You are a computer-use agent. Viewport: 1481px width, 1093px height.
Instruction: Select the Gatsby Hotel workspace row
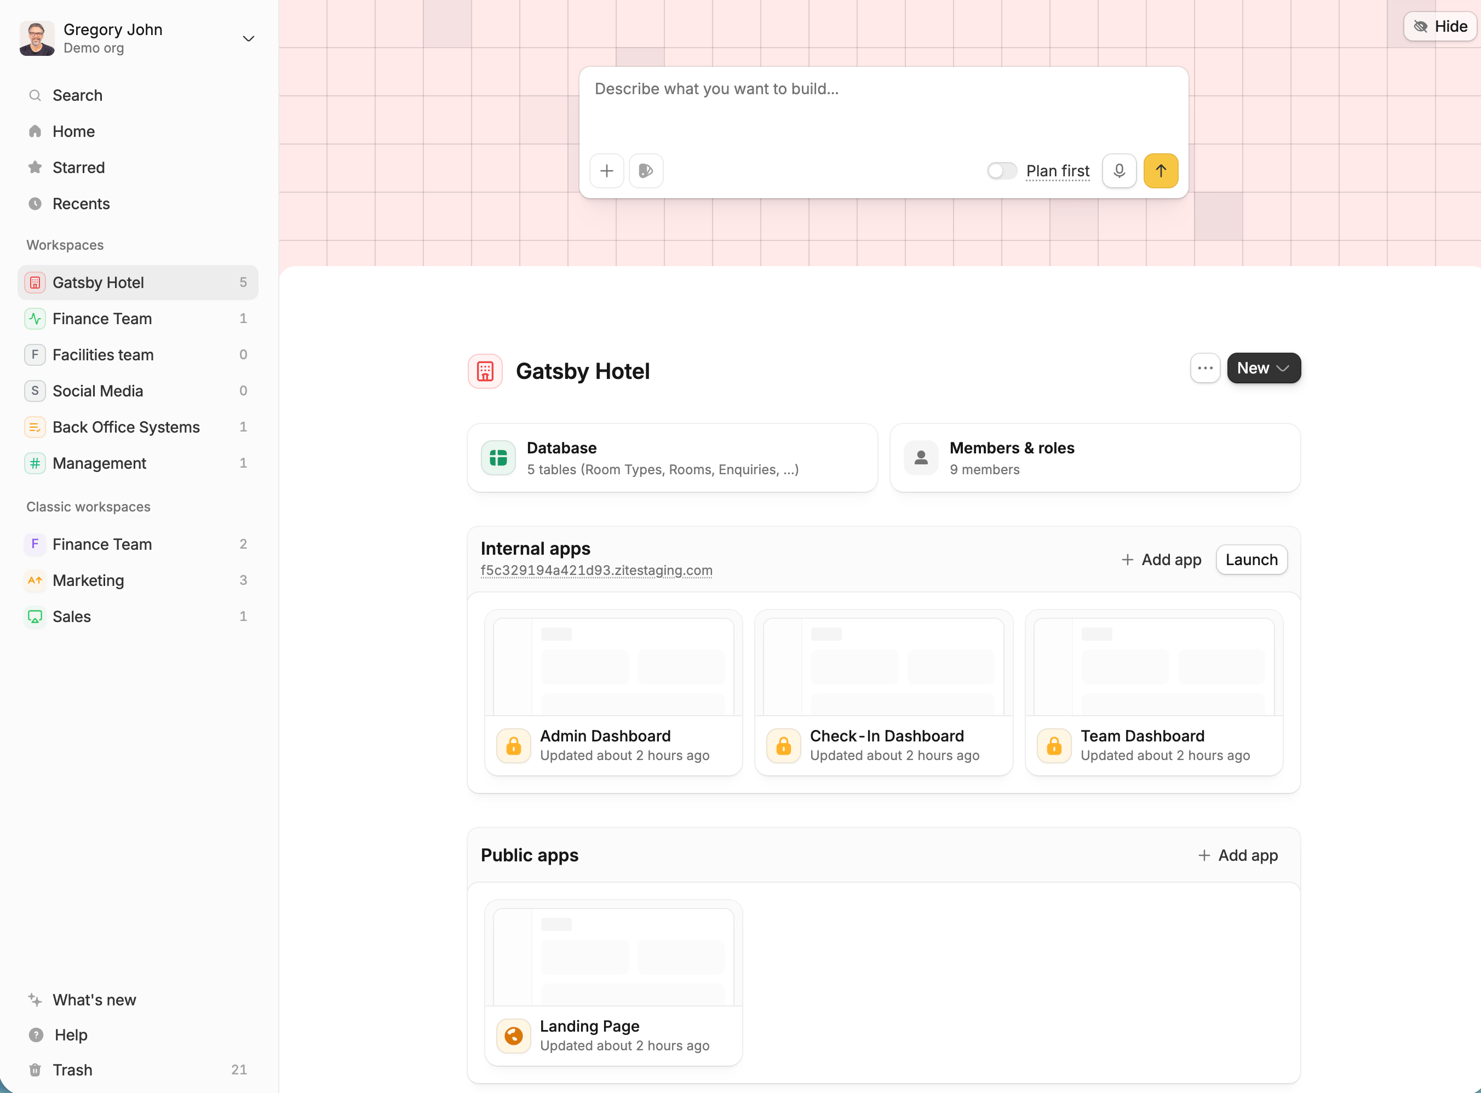pos(137,283)
